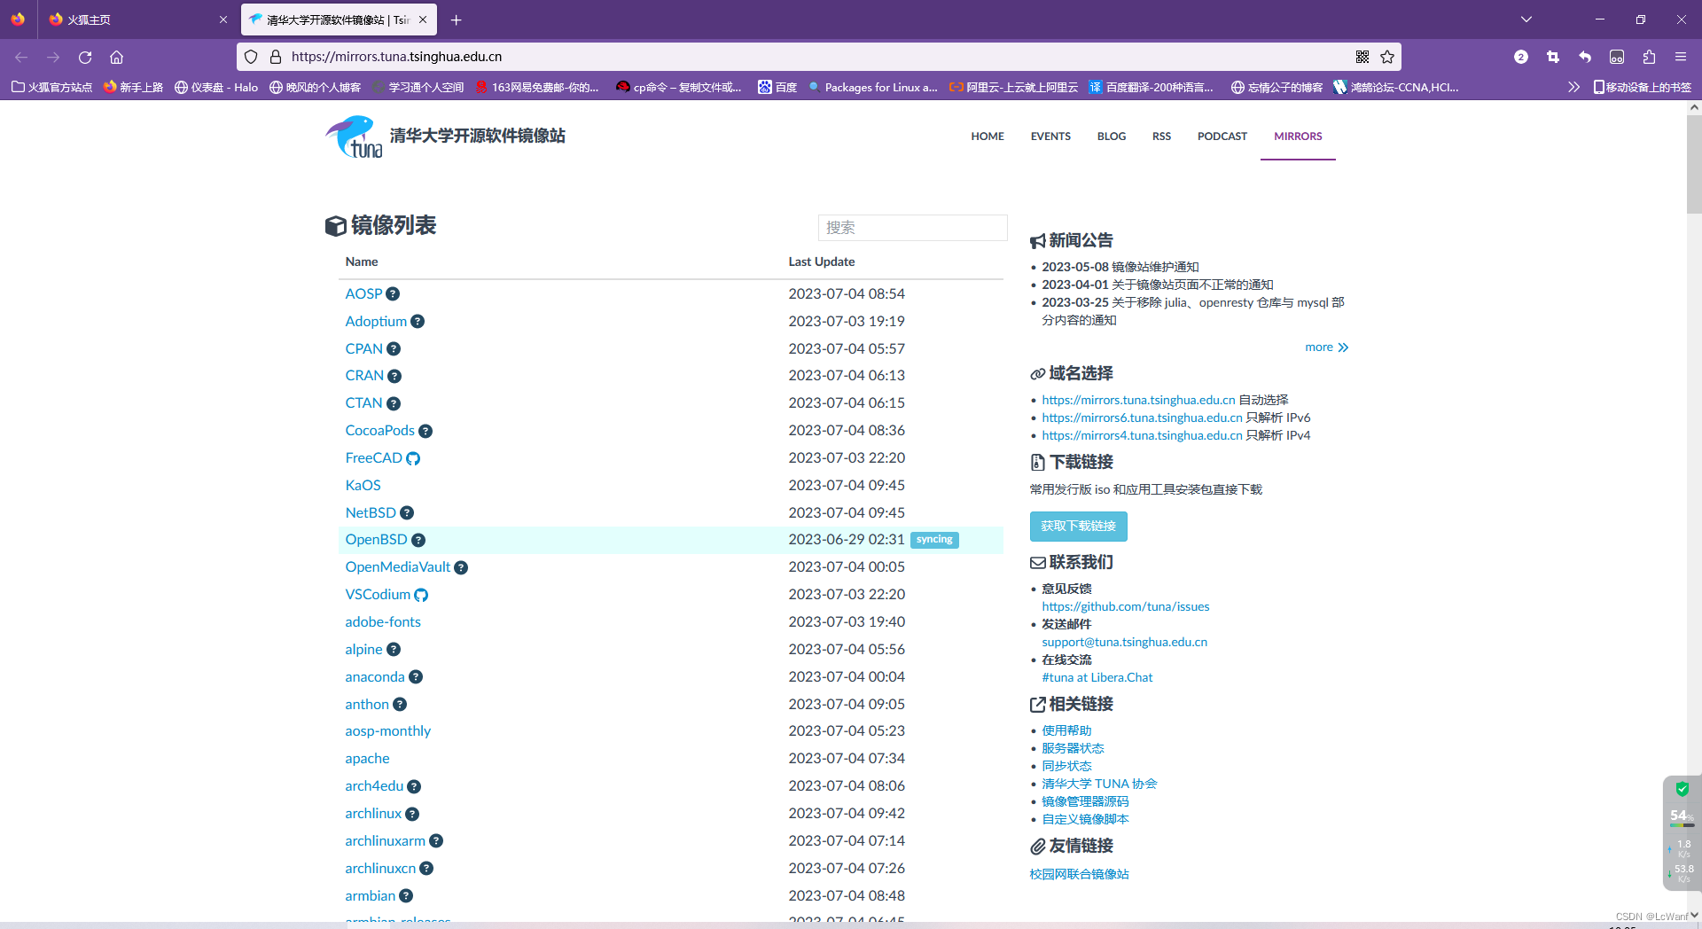Expand more news via the more link
Screen dimensions: 1702x929
click(1326, 347)
